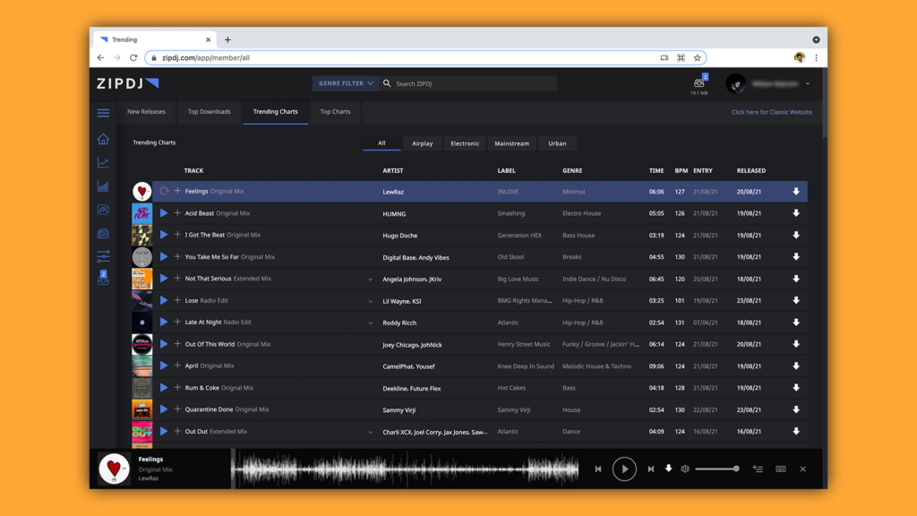Add Lose Radio Edit with plus icon

[x=177, y=300]
